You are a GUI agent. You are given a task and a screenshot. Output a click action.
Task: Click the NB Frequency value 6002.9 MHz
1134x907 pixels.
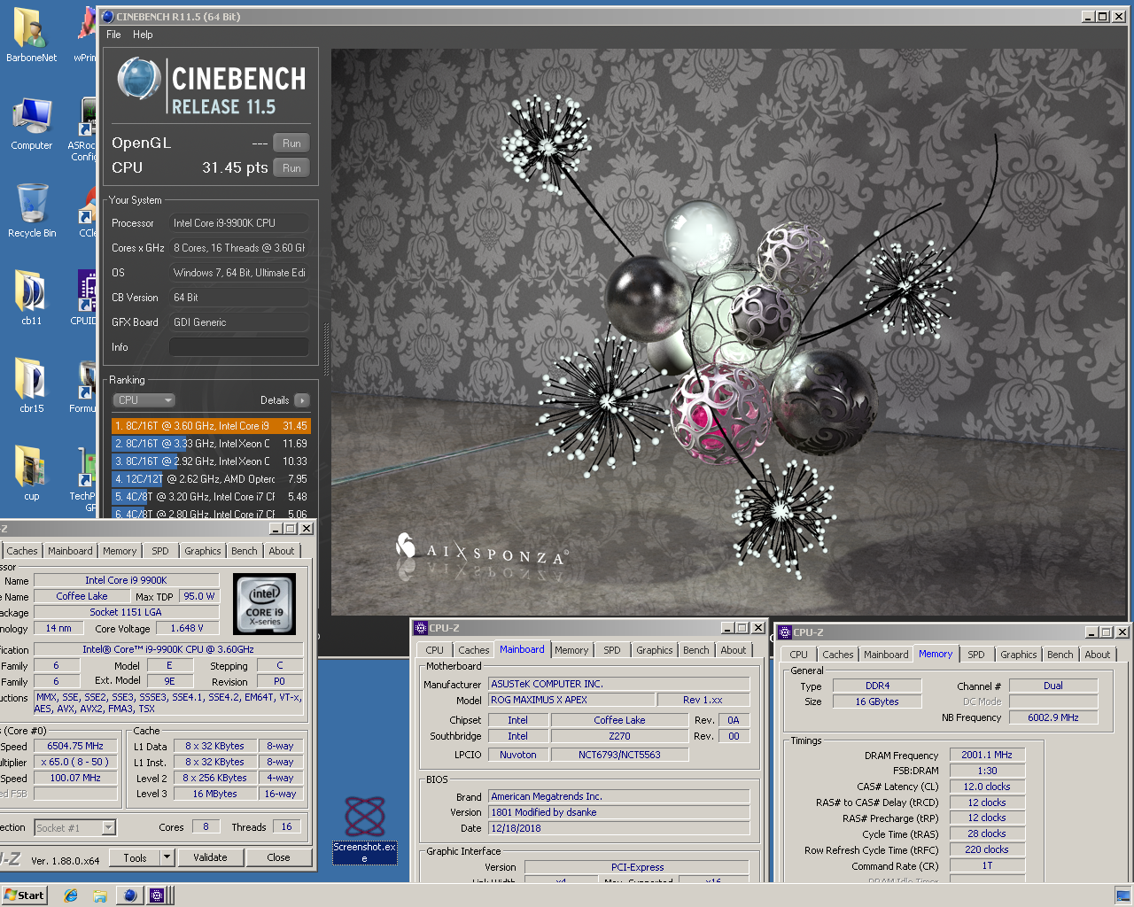(x=1053, y=717)
